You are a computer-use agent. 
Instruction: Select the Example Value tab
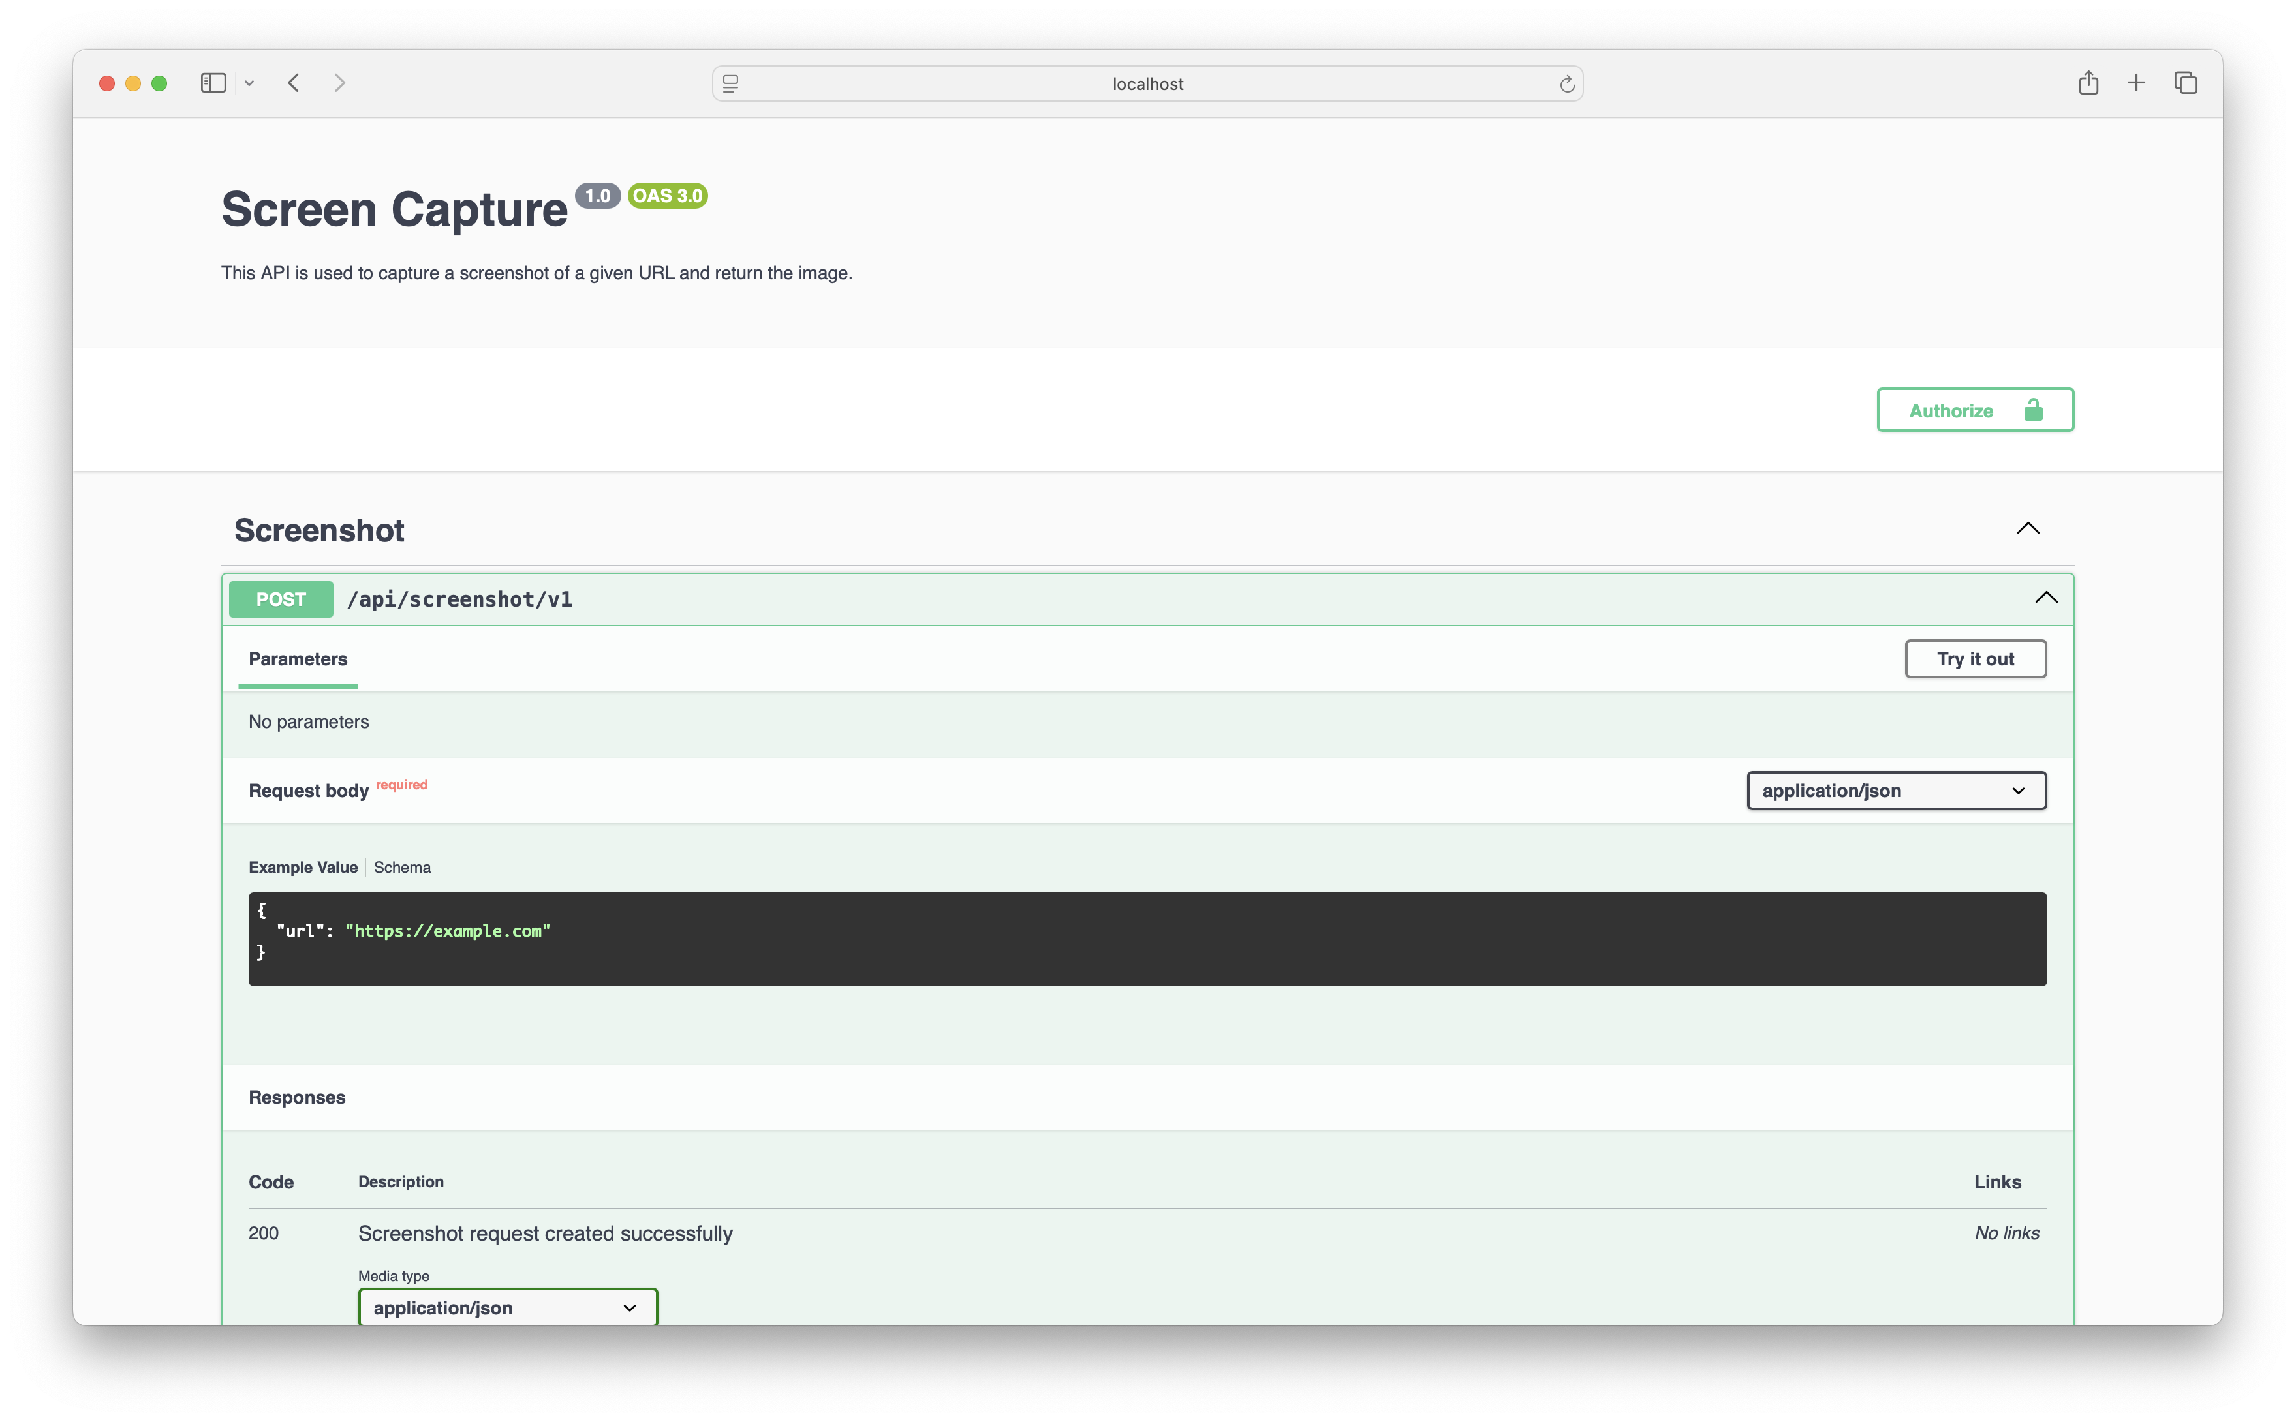click(x=303, y=867)
